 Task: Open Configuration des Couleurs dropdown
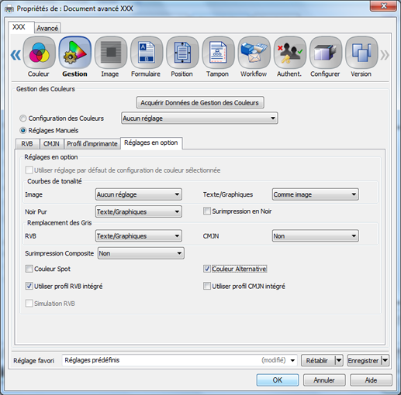(199, 118)
